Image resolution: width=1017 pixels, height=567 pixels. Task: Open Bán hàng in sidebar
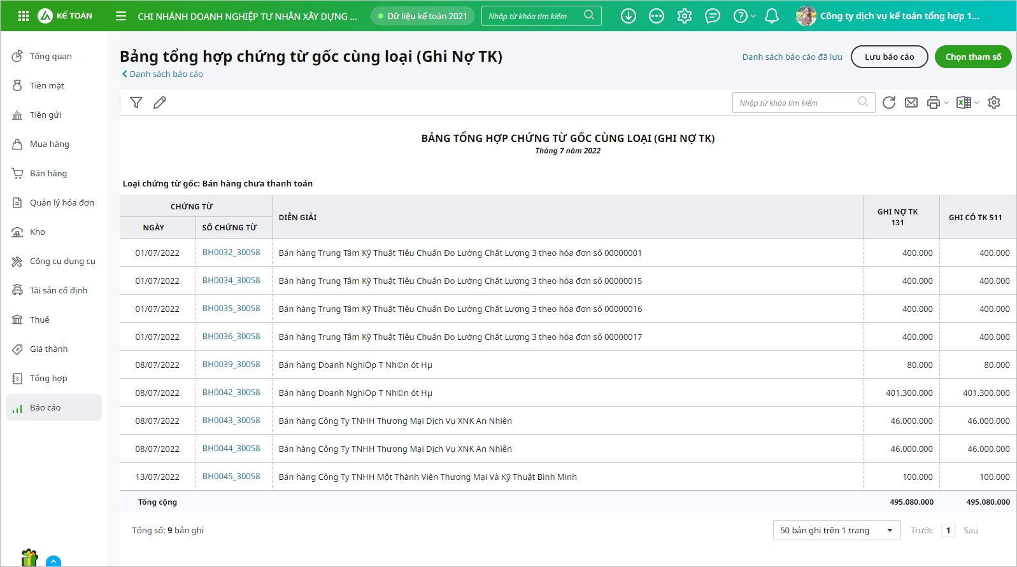[x=48, y=173]
